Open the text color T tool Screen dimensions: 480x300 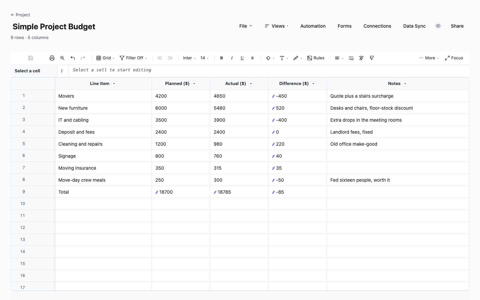(x=284, y=58)
